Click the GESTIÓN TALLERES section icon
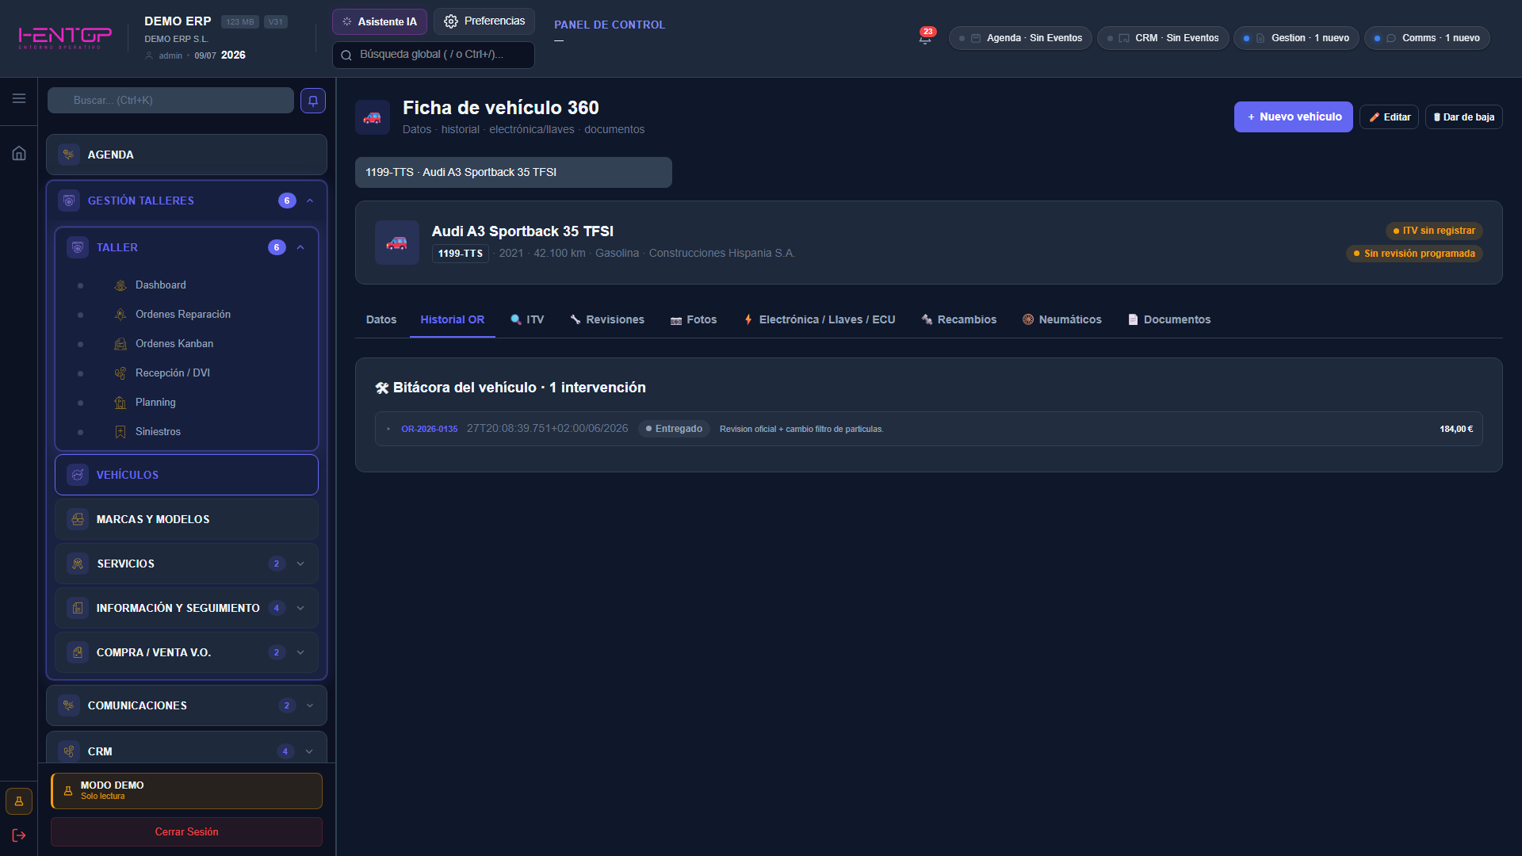The image size is (1522, 856). coord(69,201)
